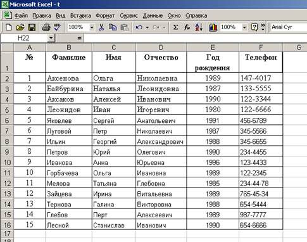The image size is (307, 242).
Task: Open the Chart Wizard icon
Action: click(x=213, y=27)
